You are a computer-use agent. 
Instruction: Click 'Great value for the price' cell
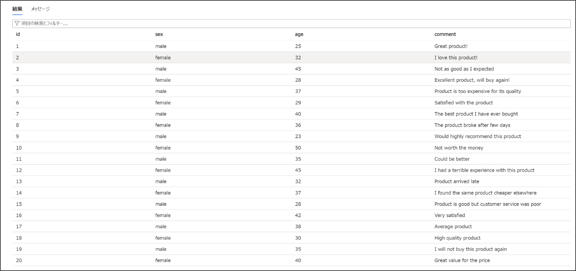(462, 260)
